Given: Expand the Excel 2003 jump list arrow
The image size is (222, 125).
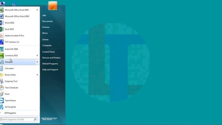Looking at the screenshot, I should pos(37,10).
